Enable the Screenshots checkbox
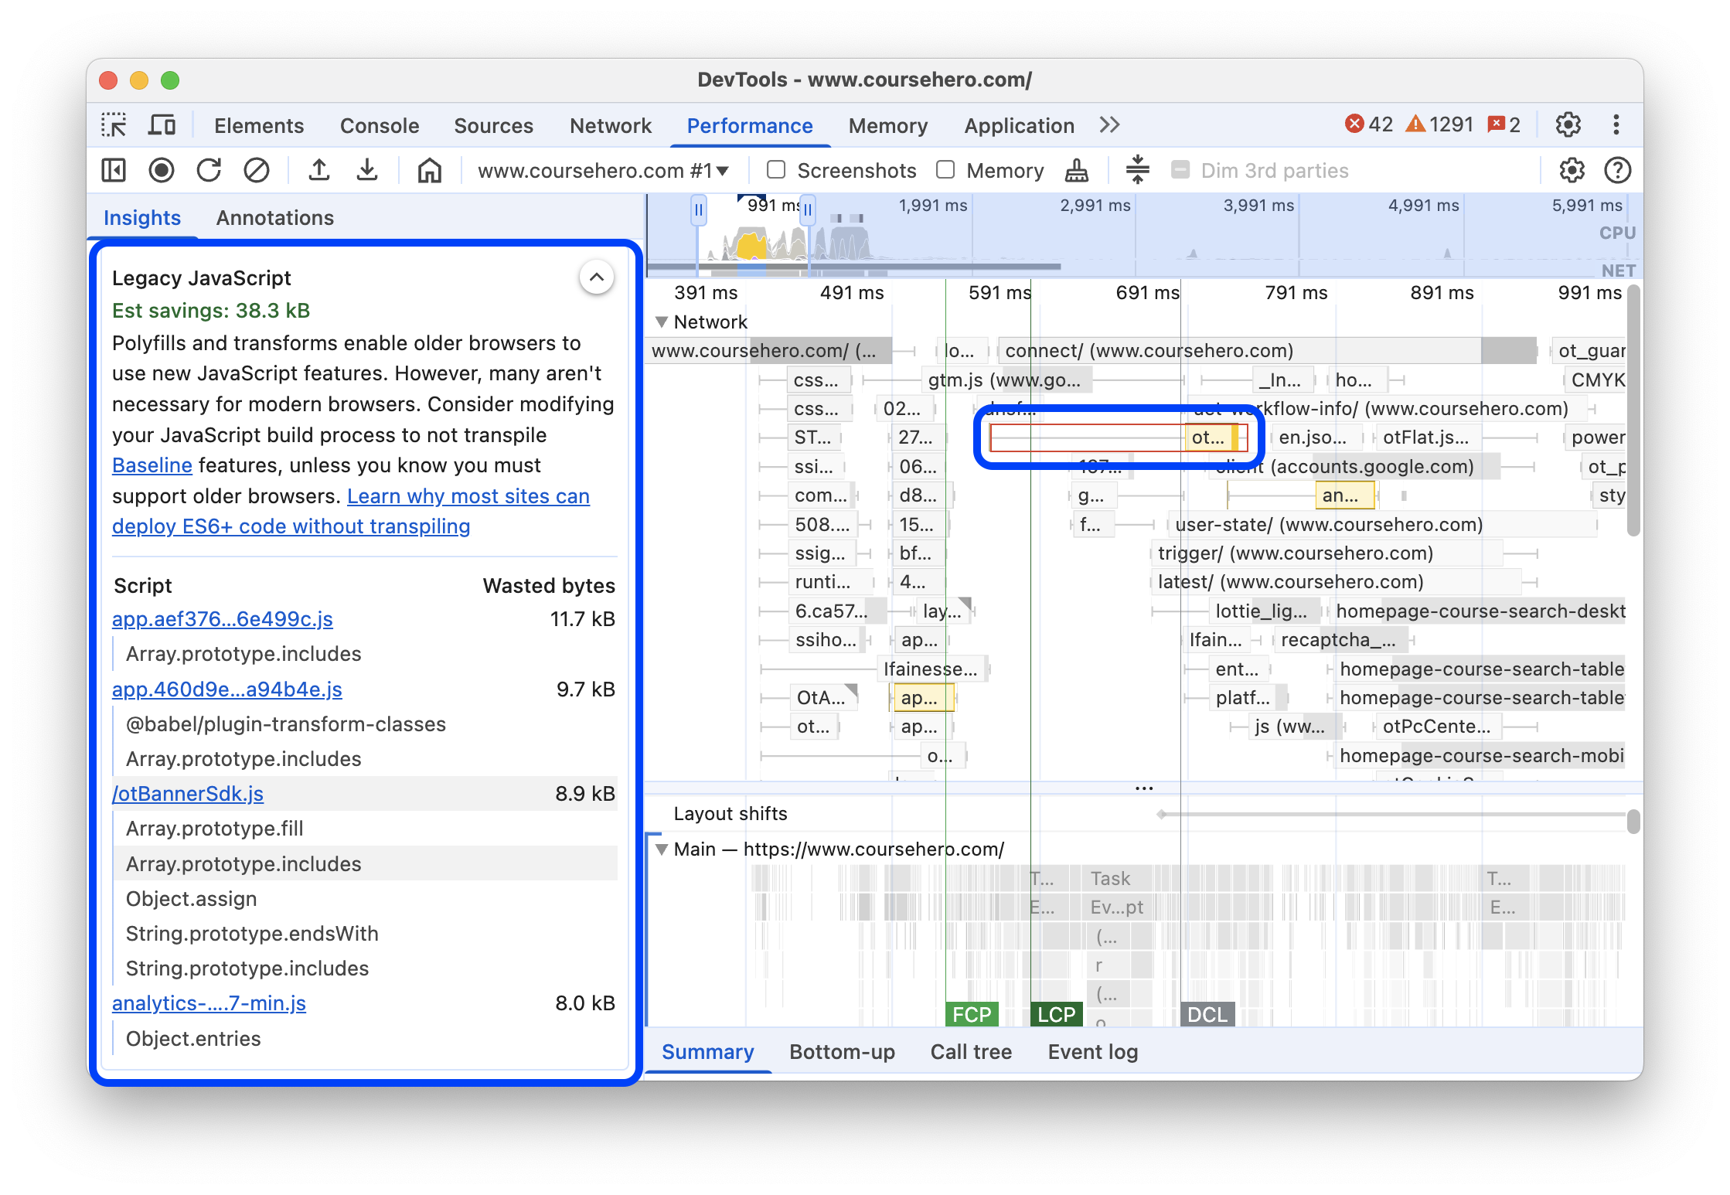This screenshot has height=1195, width=1730. 775,170
